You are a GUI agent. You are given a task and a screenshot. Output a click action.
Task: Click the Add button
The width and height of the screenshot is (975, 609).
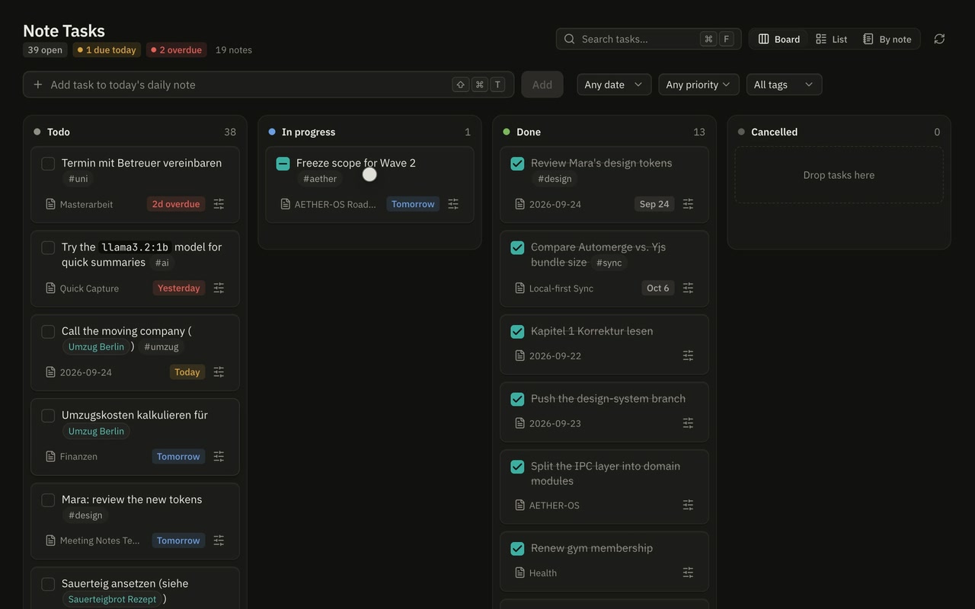[x=542, y=84]
